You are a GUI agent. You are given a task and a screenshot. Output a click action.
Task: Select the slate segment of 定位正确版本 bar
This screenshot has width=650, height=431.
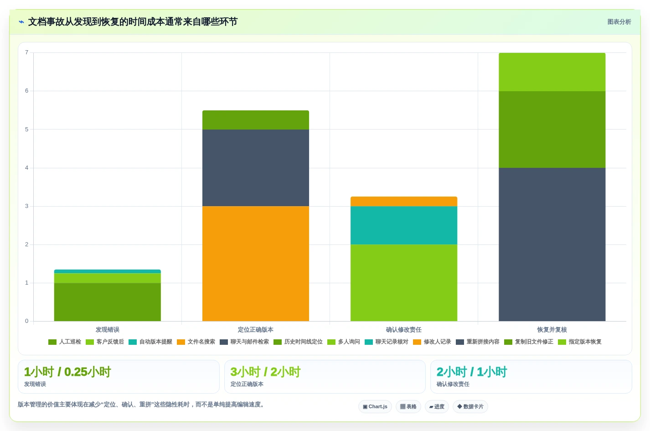(x=256, y=168)
